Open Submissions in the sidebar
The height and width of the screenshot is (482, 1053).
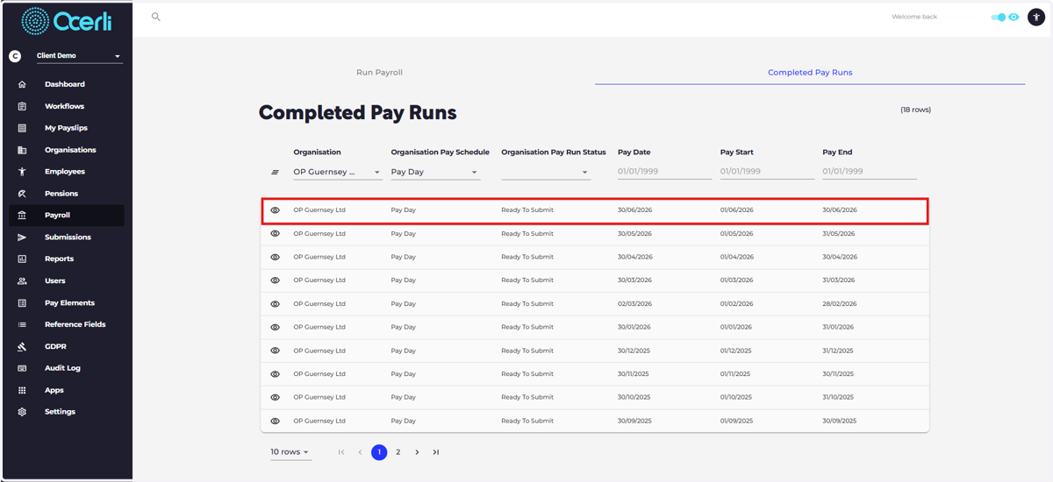pyautogui.click(x=68, y=237)
